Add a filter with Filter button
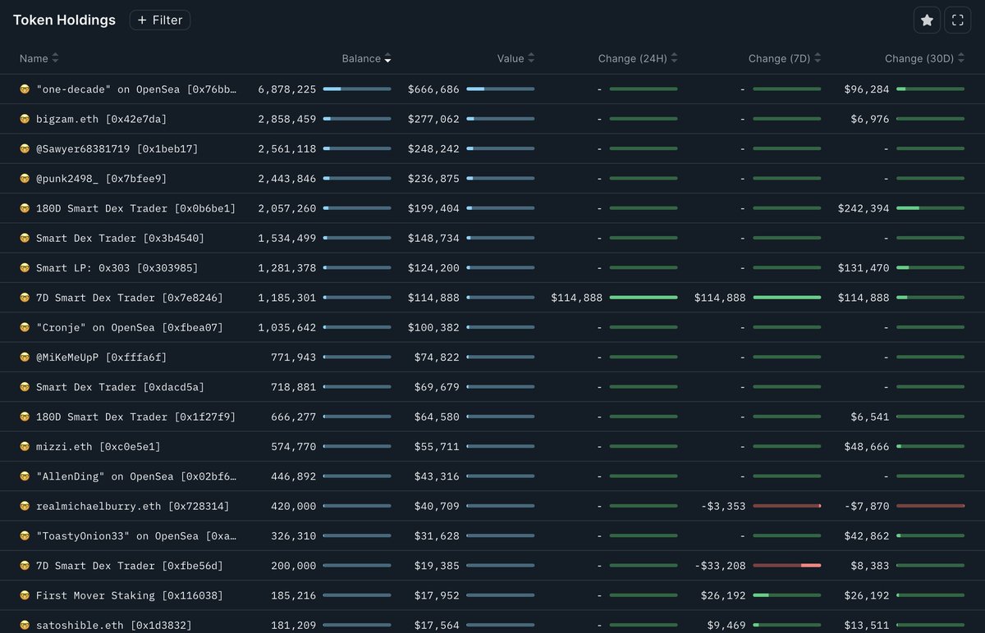Viewport: 985px width, 633px height. point(160,20)
